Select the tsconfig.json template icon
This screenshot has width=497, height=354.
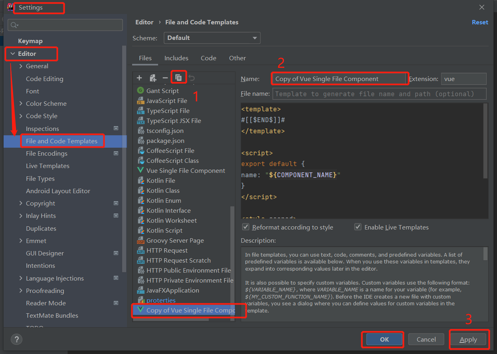point(140,131)
